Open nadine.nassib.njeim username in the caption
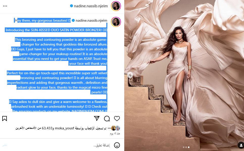244x151 pixels. click(91, 20)
